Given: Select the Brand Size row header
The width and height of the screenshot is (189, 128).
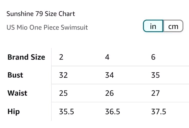Looking at the screenshot, I should (26, 57).
